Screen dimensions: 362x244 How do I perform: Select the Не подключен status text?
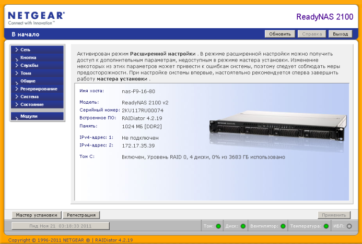point(140,138)
